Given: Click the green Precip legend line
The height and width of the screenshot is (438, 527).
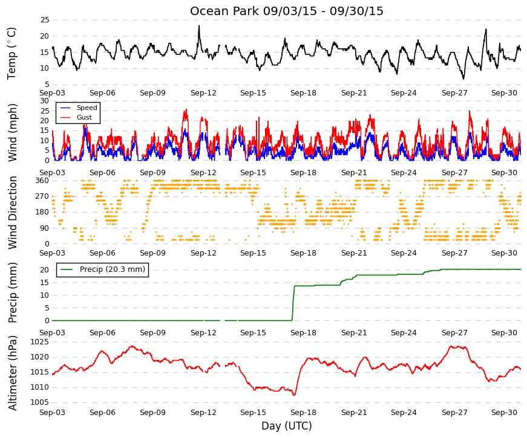Looking at the screenshot, I should 67,269.
